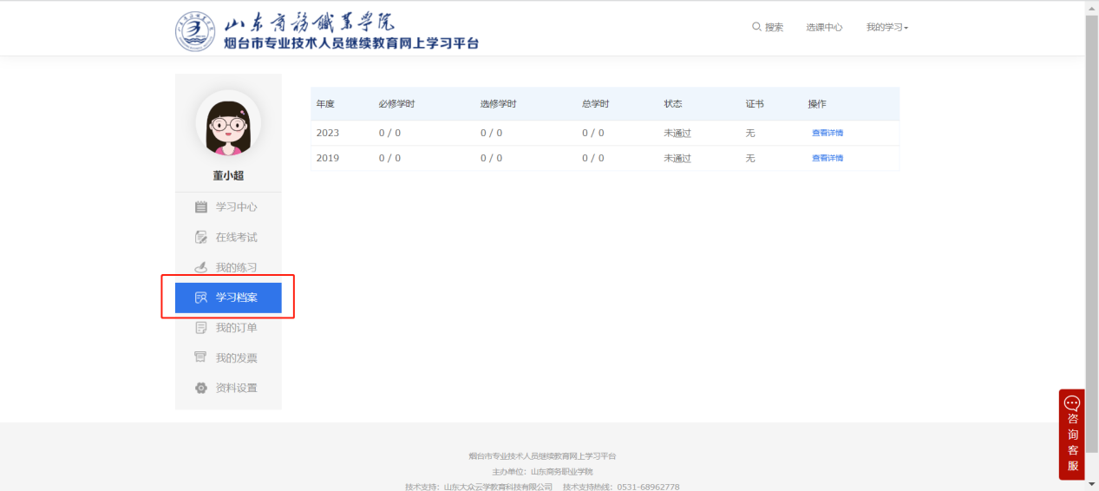Click the page vertical scrollbar
Screen dimensions: 1099x491
[x=1091, y=217]
